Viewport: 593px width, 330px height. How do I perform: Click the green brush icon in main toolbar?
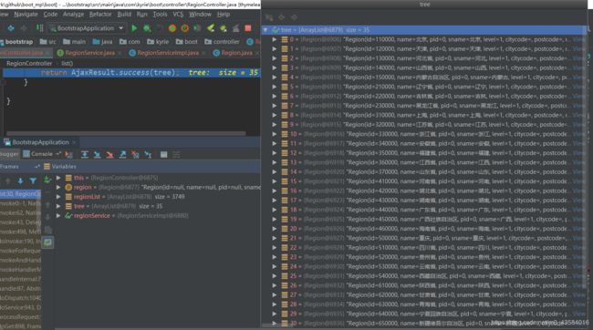211,28
